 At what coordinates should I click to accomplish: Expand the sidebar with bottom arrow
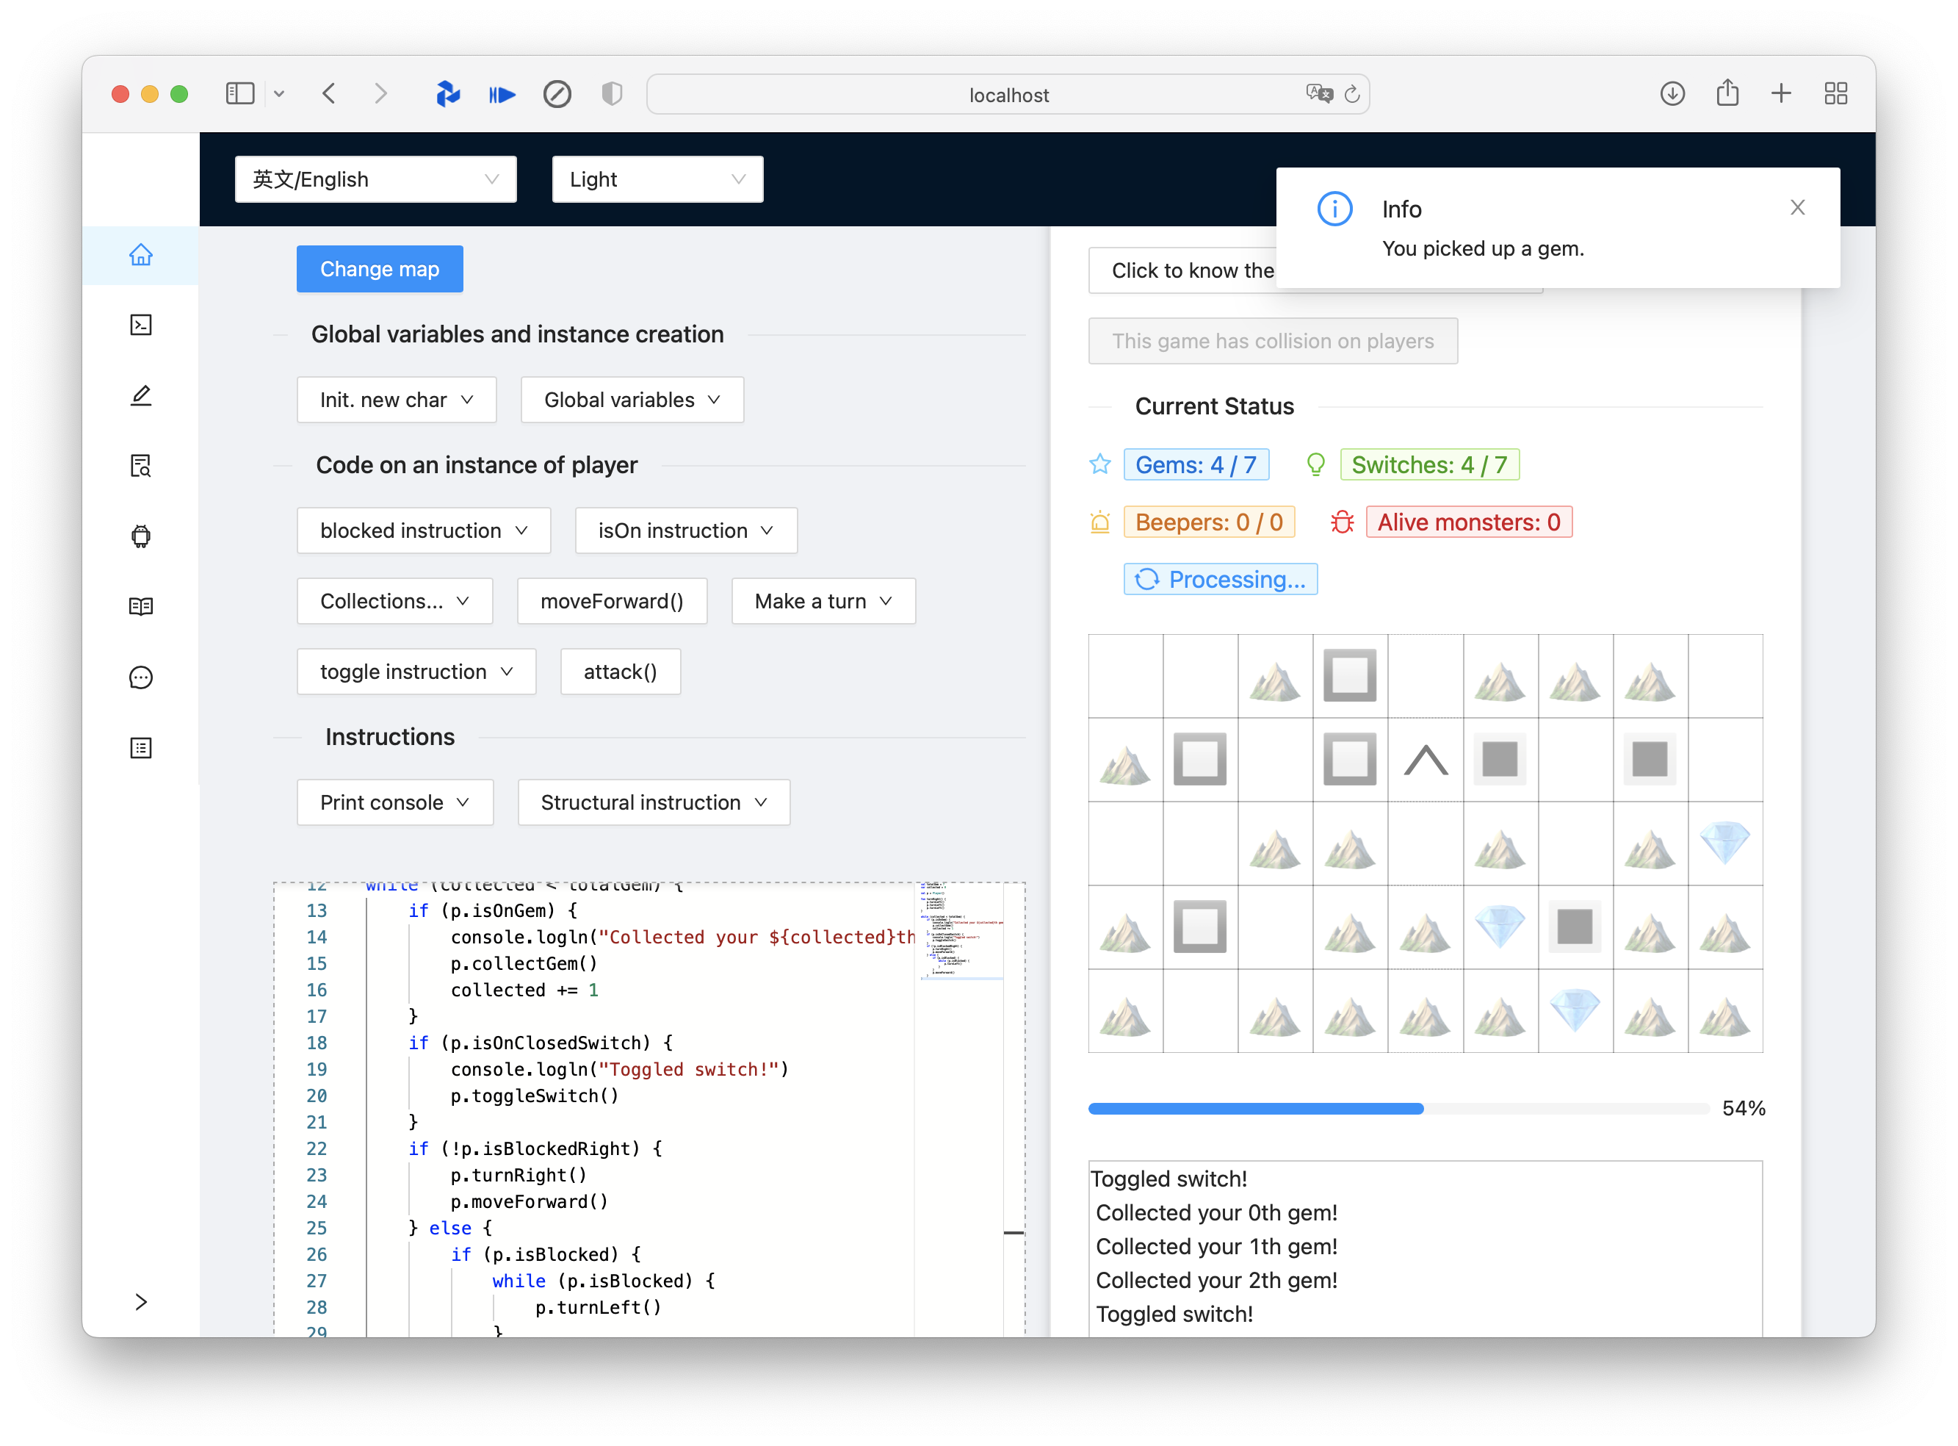tap(141, 1301)
